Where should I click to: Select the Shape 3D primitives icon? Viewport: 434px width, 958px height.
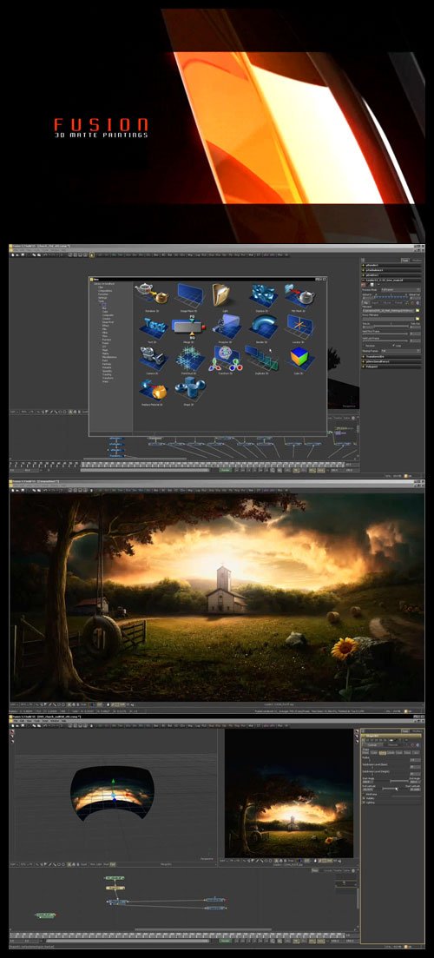190,389
